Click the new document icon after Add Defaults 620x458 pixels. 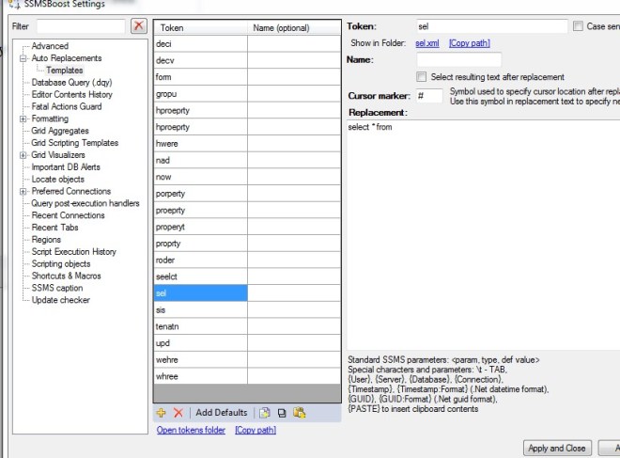265,413
